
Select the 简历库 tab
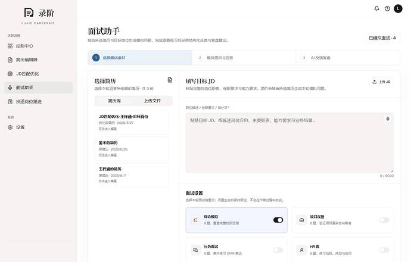click(x=114, y=101)
